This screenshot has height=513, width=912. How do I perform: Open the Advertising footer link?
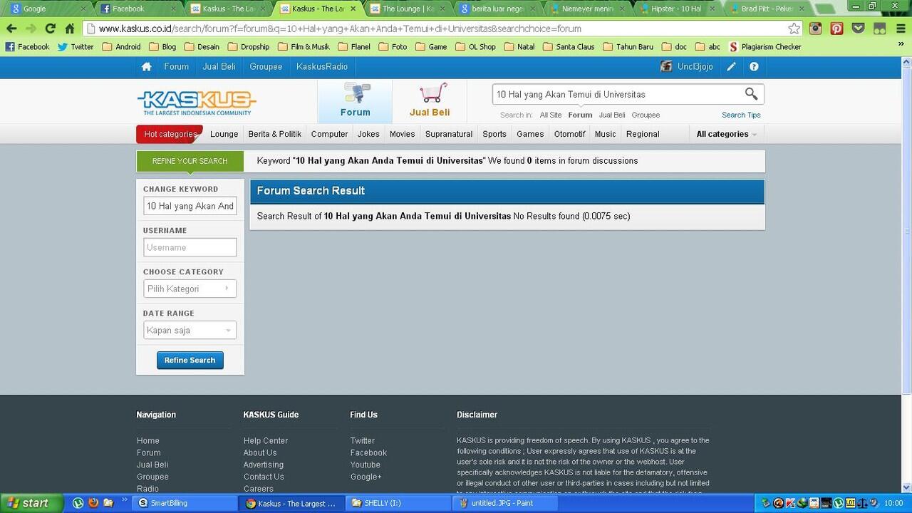click(x=264, y=465)
